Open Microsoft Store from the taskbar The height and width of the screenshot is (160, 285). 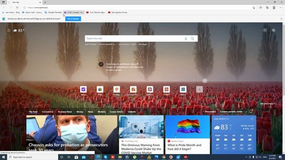(x=76, y=157)
